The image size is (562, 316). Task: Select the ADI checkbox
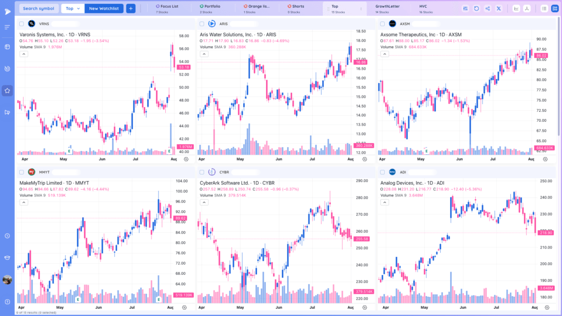[383, 172]
